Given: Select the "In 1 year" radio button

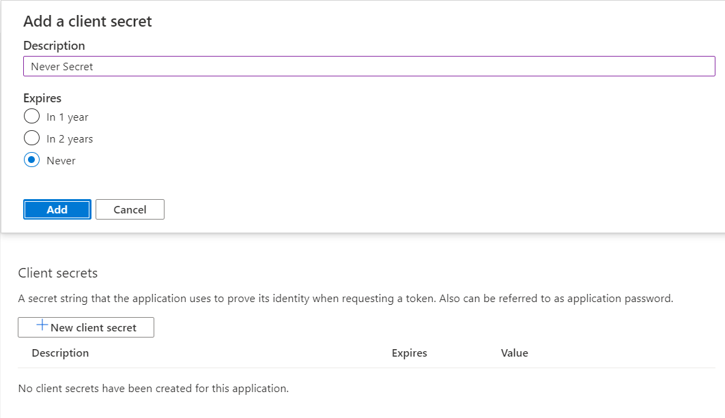Looking at the screenshot, I should (31, 117).
